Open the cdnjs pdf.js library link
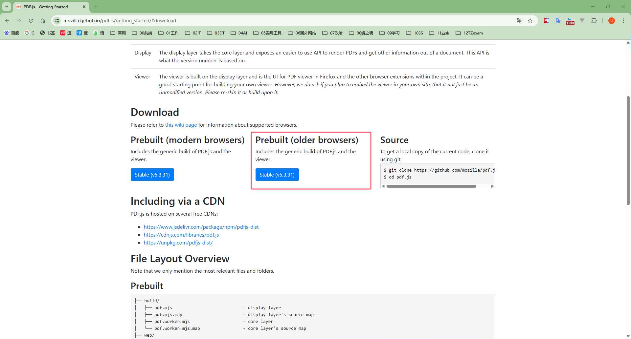 [x=181, y=235]
